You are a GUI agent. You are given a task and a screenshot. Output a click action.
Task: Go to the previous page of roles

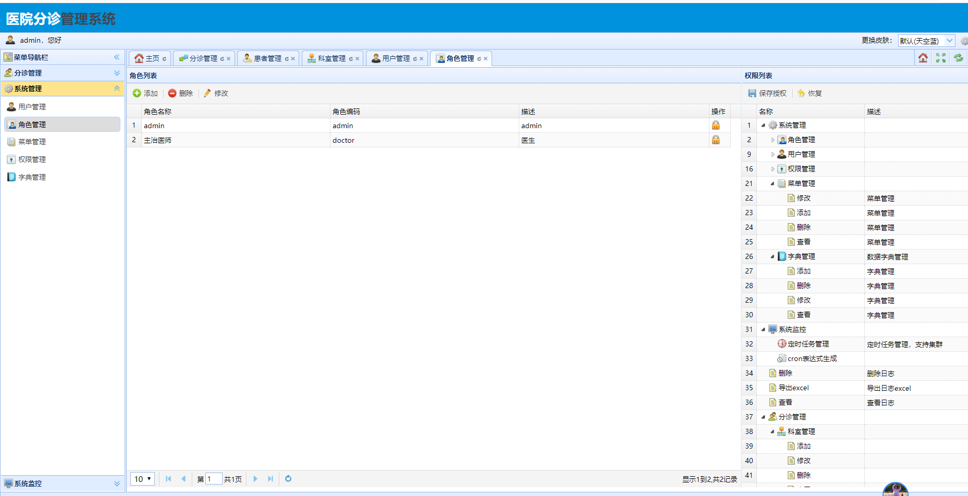point(183,478)
